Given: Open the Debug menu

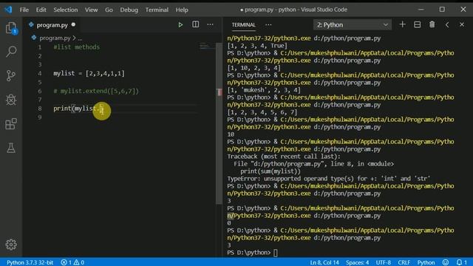Looking at the screenshot, I should coord(129,10).
